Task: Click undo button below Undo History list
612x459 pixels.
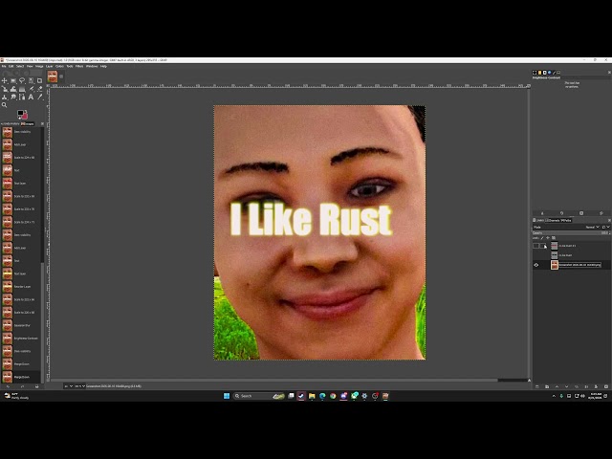Action: point(8,386)
